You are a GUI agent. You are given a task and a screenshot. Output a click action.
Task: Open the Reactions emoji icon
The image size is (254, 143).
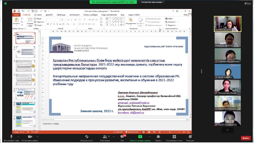coord(190,137)
